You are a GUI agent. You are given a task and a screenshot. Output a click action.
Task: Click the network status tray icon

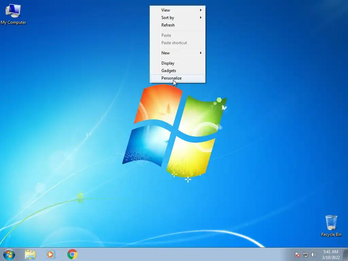306,255
